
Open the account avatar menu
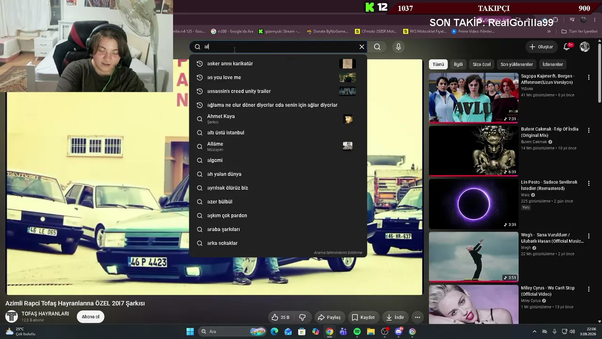[585, 47]
